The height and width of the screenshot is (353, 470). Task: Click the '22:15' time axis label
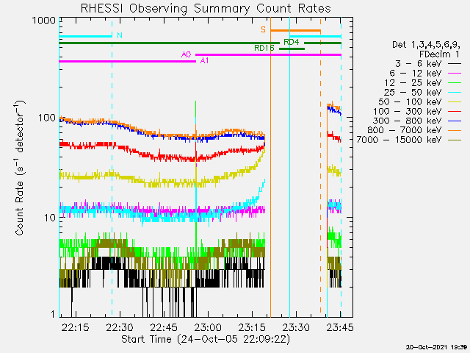tap(75, 327)
